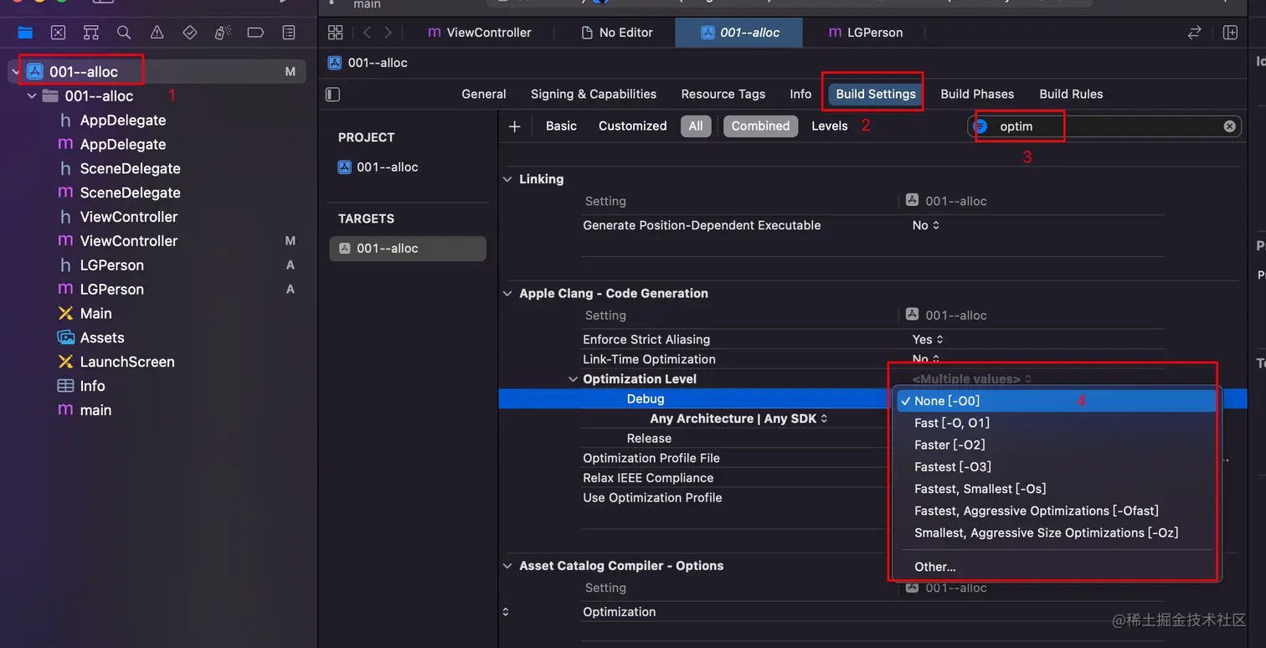Image resolution: width=1266 pixels, height=648 pixels.
Task: Add a build setting with plus
Action: pyautogui.click(x=515, y=126)
